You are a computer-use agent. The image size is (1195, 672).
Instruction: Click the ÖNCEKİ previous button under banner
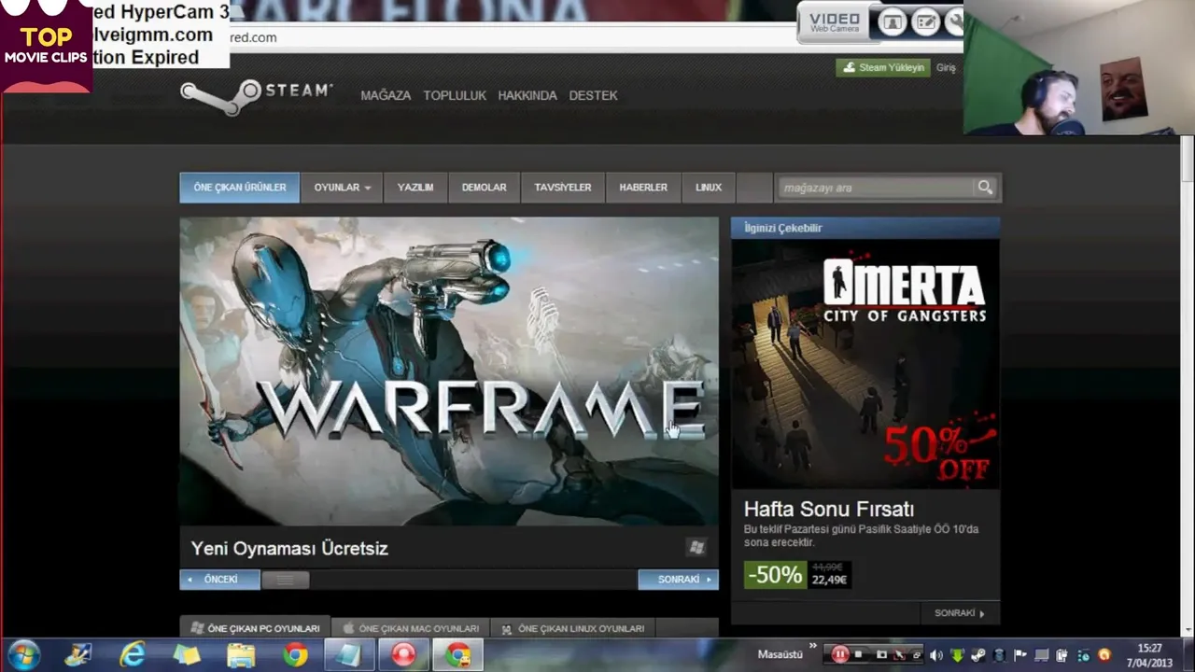[219, 580]
